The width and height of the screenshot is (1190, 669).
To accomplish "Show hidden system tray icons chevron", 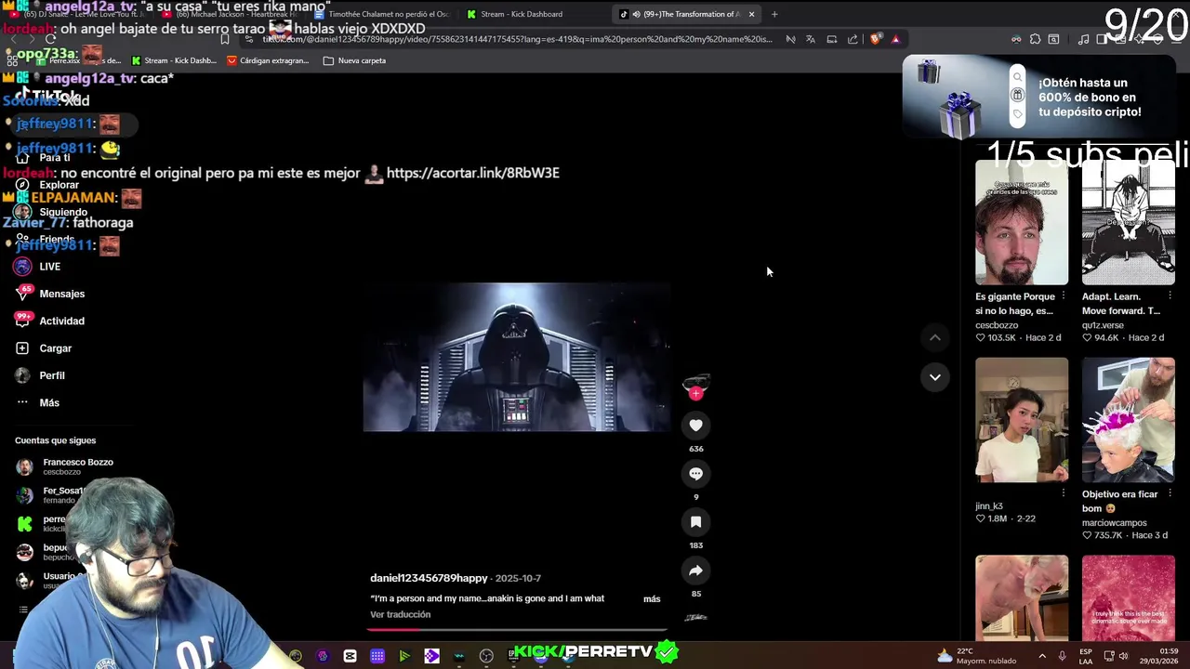I will click(1042, 656).
